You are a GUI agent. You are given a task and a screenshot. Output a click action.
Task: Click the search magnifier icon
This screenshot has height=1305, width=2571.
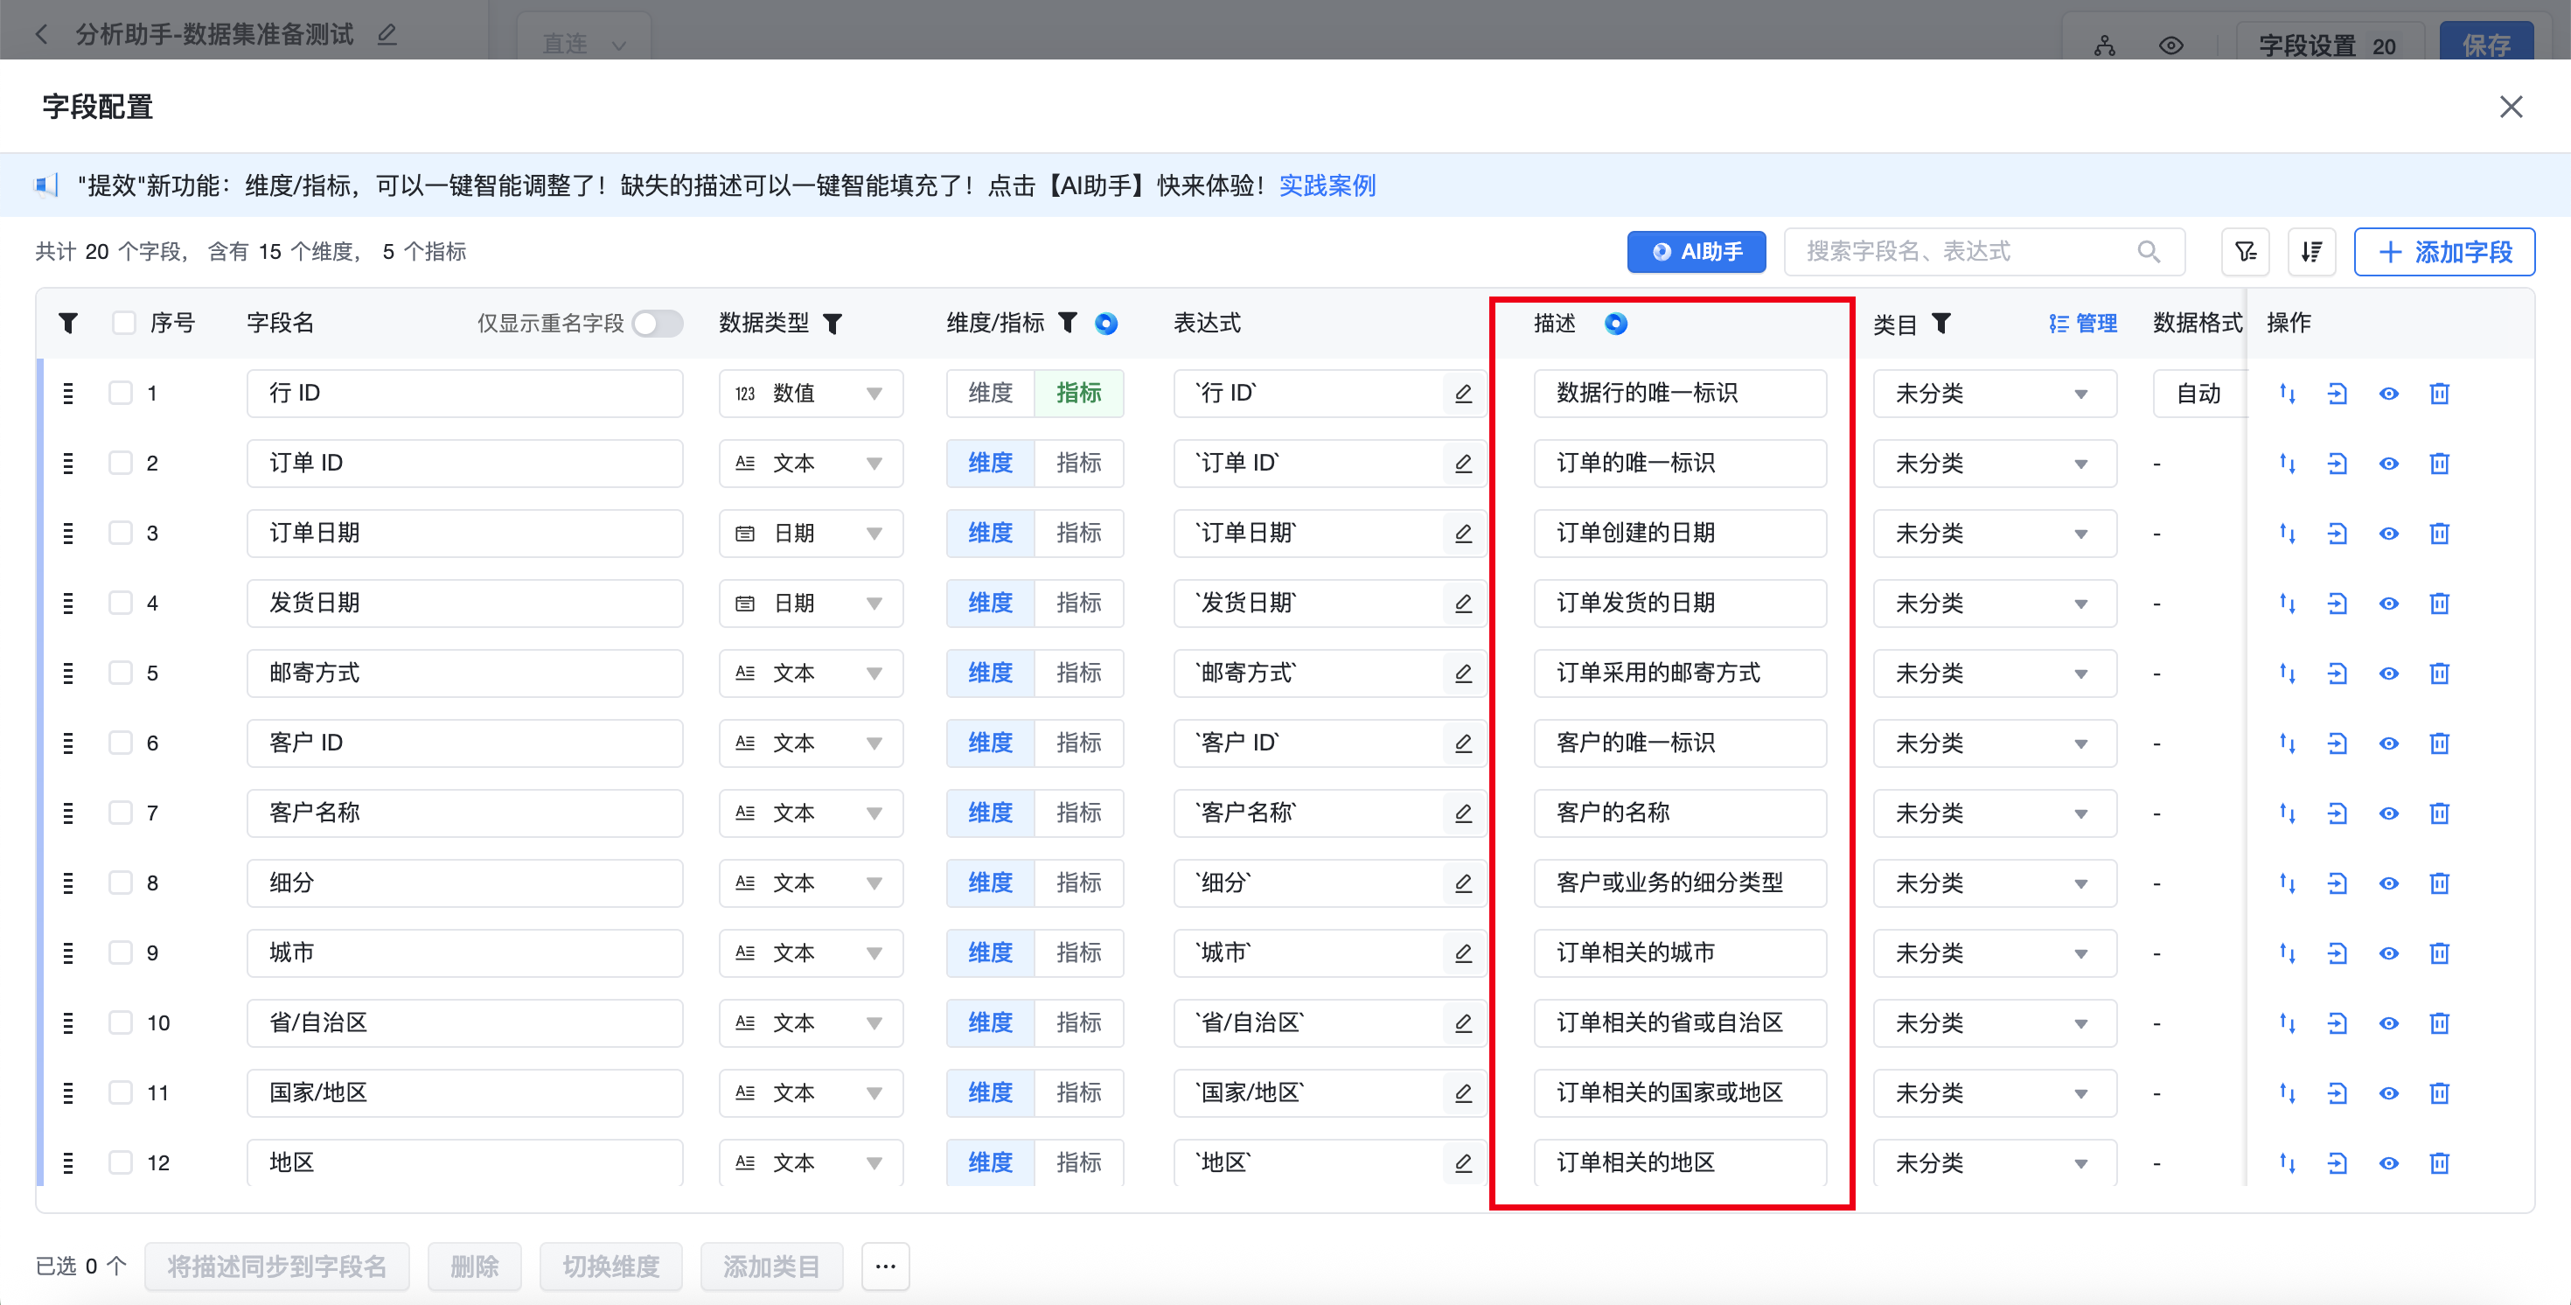(2148, 252)
